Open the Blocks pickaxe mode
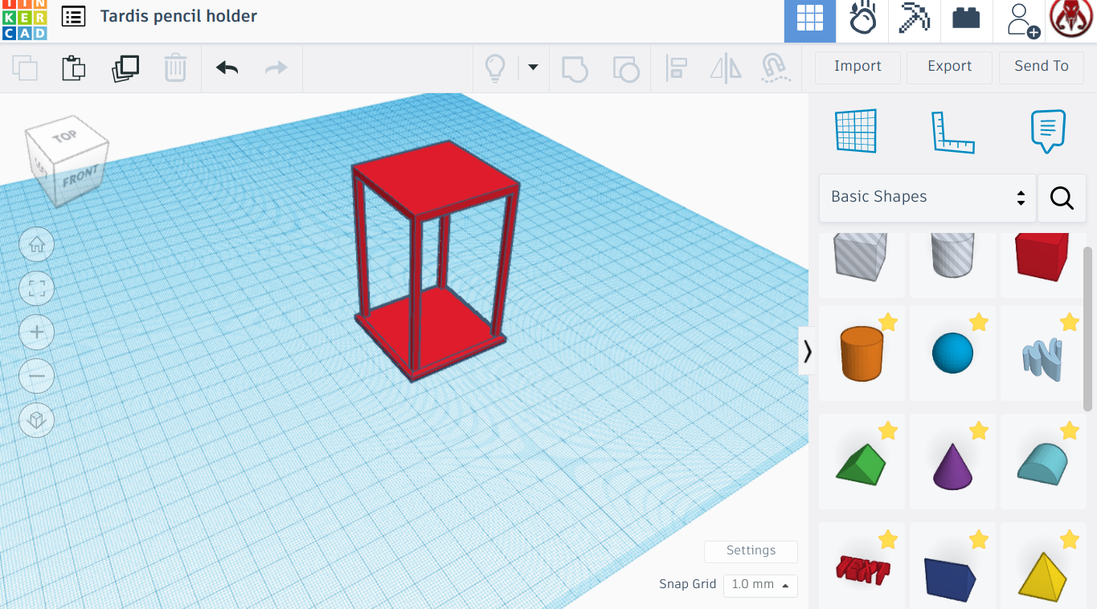 914,18
